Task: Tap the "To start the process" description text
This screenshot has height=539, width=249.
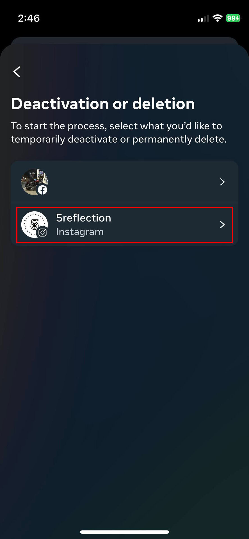Action: pos(118,133)
